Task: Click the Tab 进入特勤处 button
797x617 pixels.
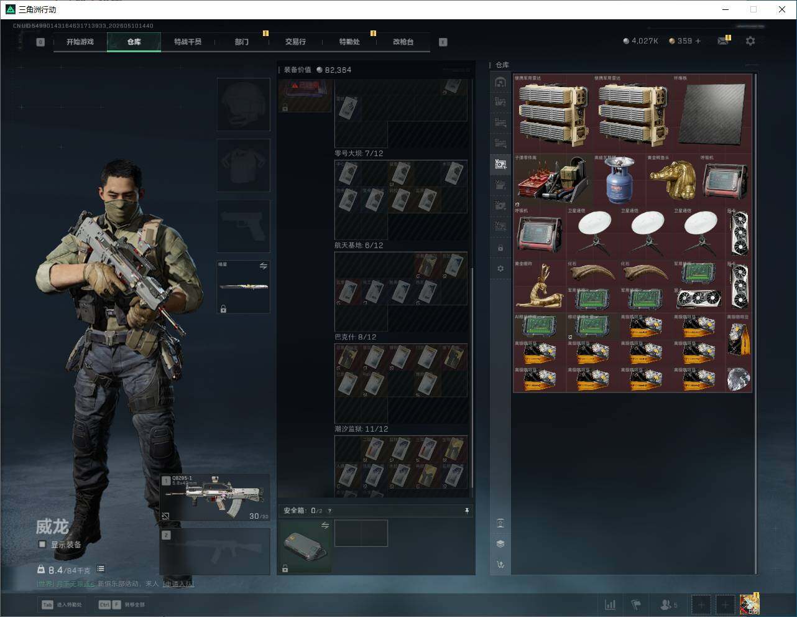Action: (x=62, y=605)
